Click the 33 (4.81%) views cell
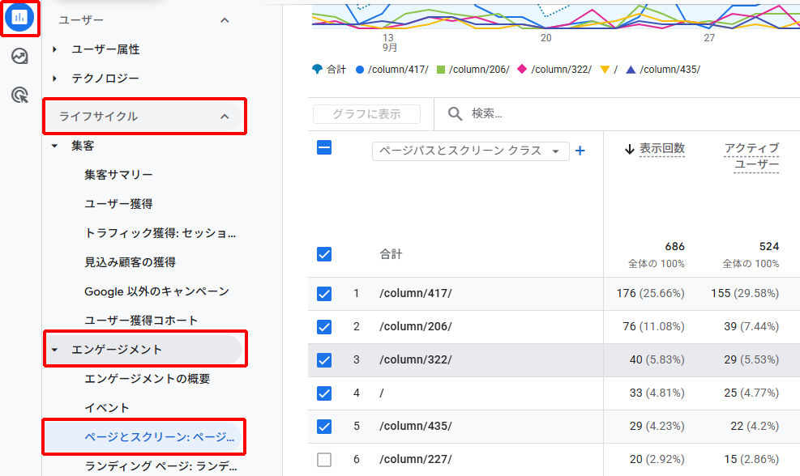 click(657, 393)
